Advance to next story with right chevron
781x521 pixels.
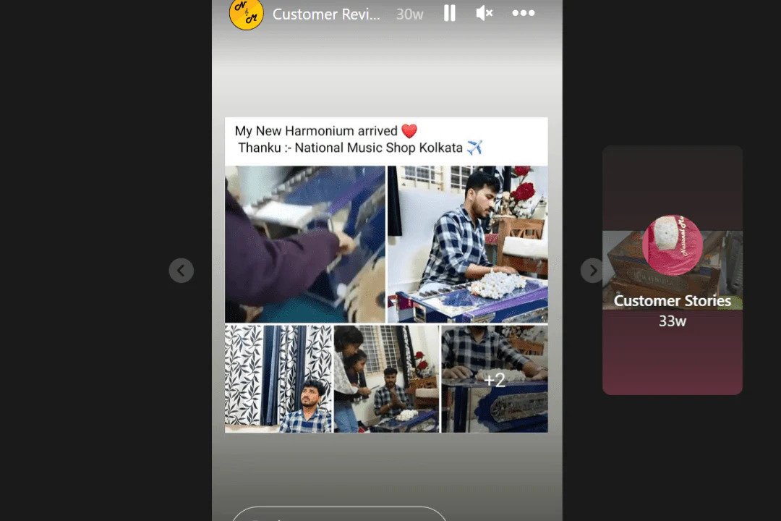pos(592,271)
